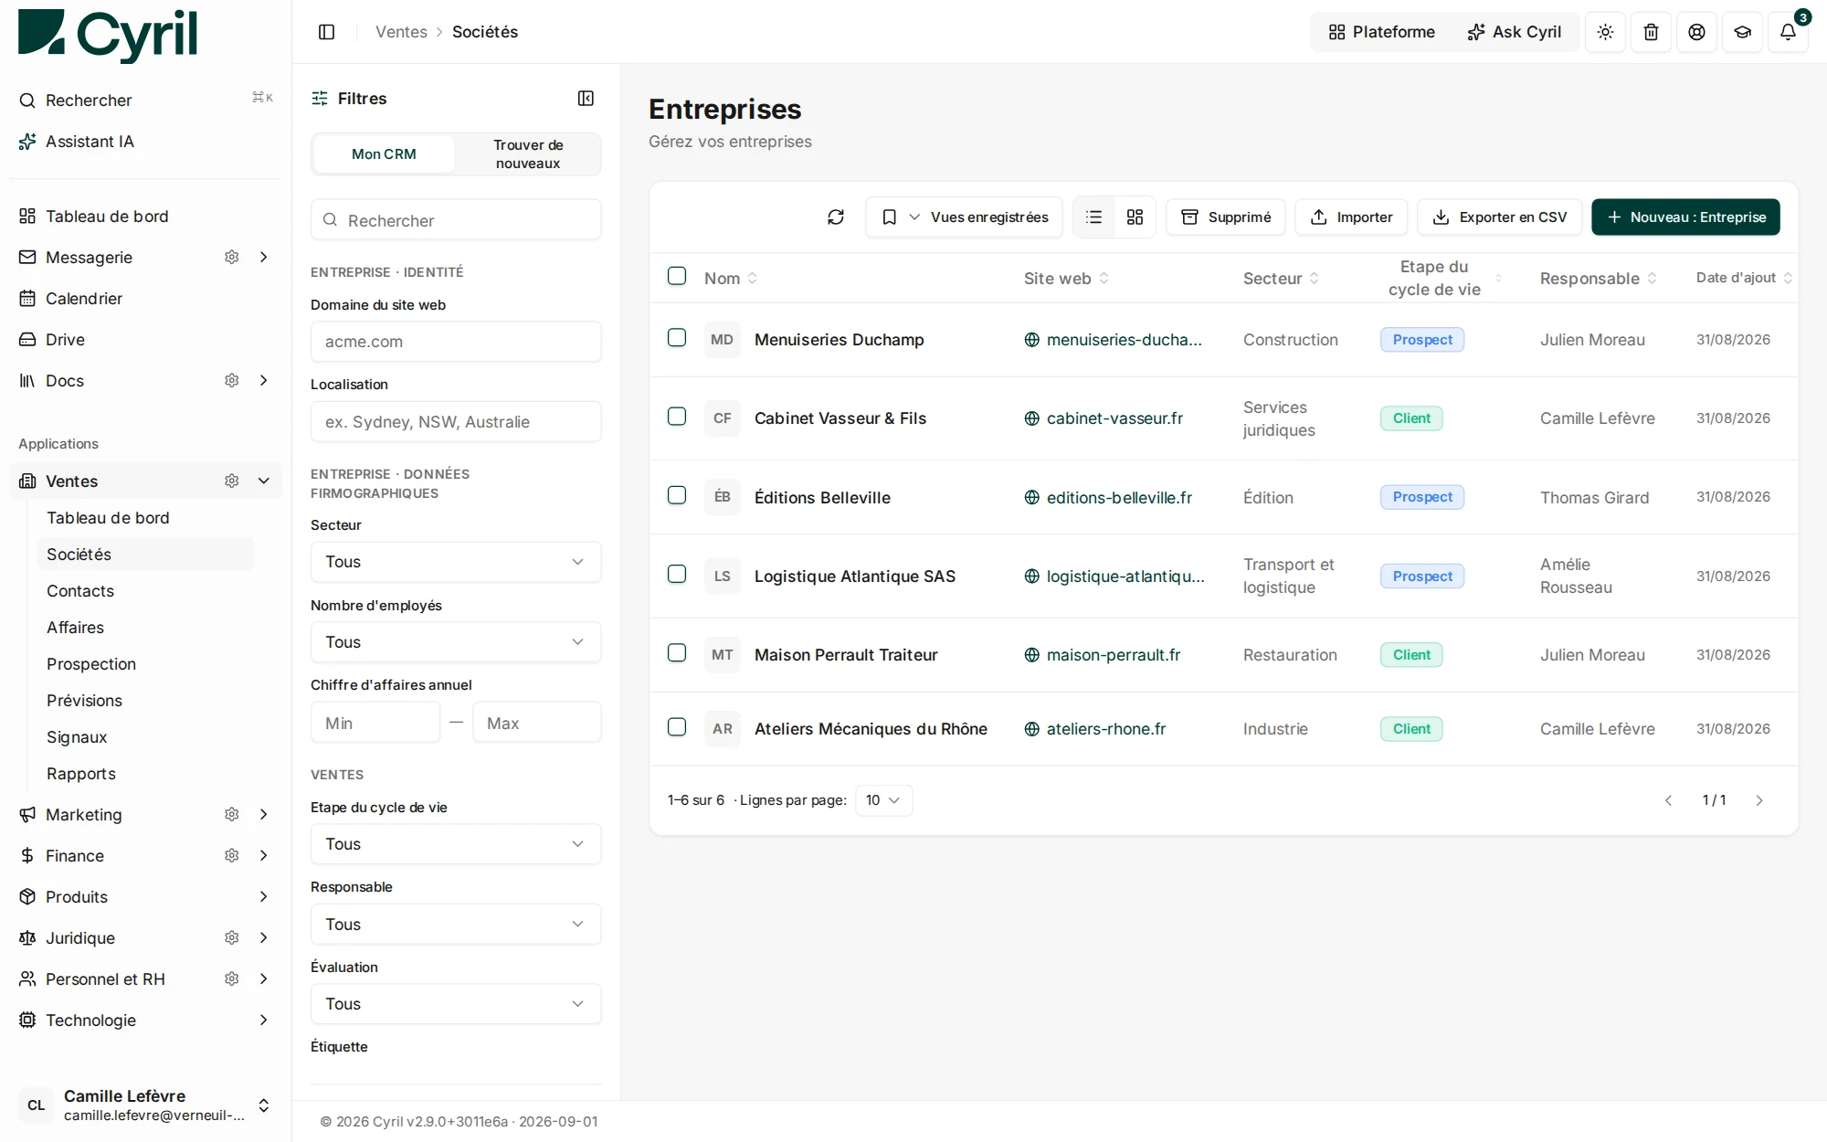Viewport: 1827px width, 1142px height.
Task: Open the Évaluation filter dropdown
Action: point(456,1005)
